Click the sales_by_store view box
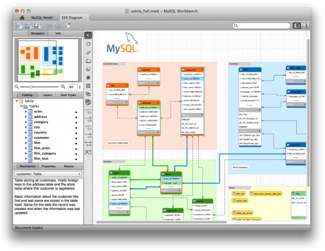Viewport: 325px width, 251px height. pyautogui.click(x=242, y=213)
